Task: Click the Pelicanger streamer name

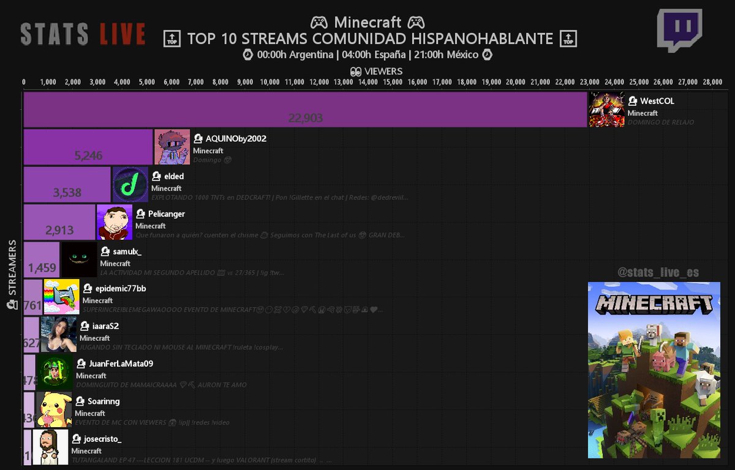Action: pos(167,214)
